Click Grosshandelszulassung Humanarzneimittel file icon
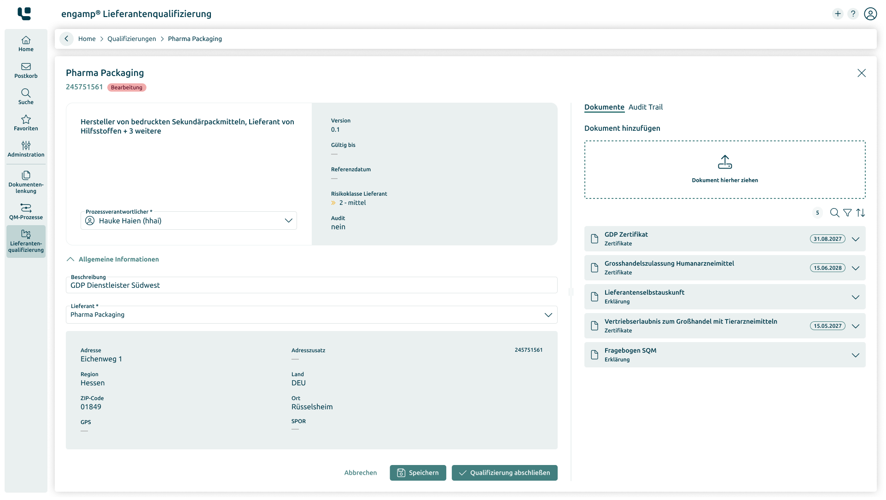The image size is (886, 500). tap(595, 268)
